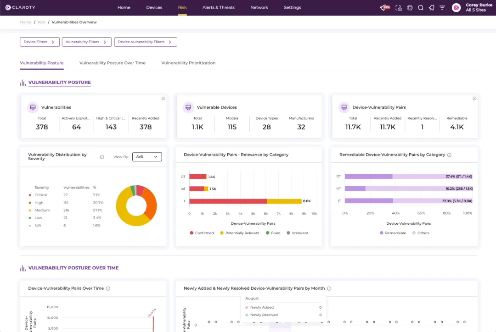Open the View By AVS dropdown
This screenshot has height=332, width=496.
click(147, 157)
